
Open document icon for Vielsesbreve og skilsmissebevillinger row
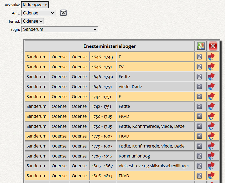click(x=200, y=166)
